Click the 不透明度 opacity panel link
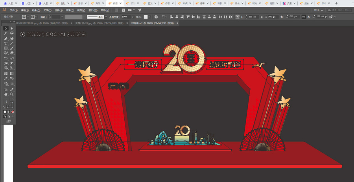The width and height of the screenshot is (354, 182). (115, 17)
